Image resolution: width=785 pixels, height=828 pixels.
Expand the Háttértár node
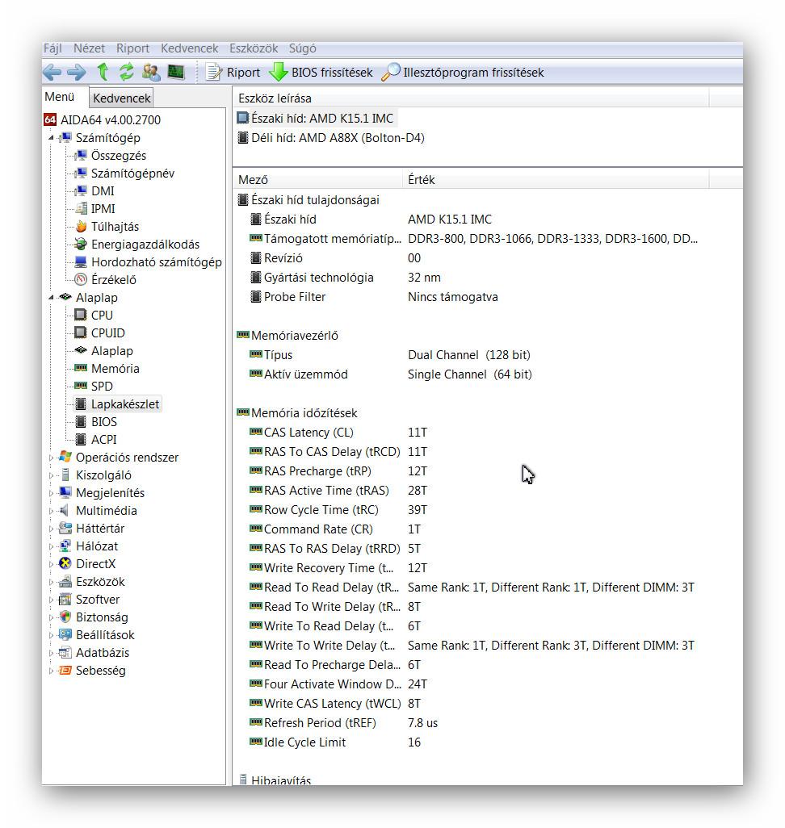click(x=51, y=529)
